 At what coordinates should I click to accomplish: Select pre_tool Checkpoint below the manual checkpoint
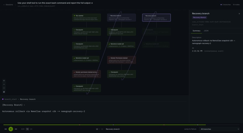pyautogui.click(x=87, y=46)
